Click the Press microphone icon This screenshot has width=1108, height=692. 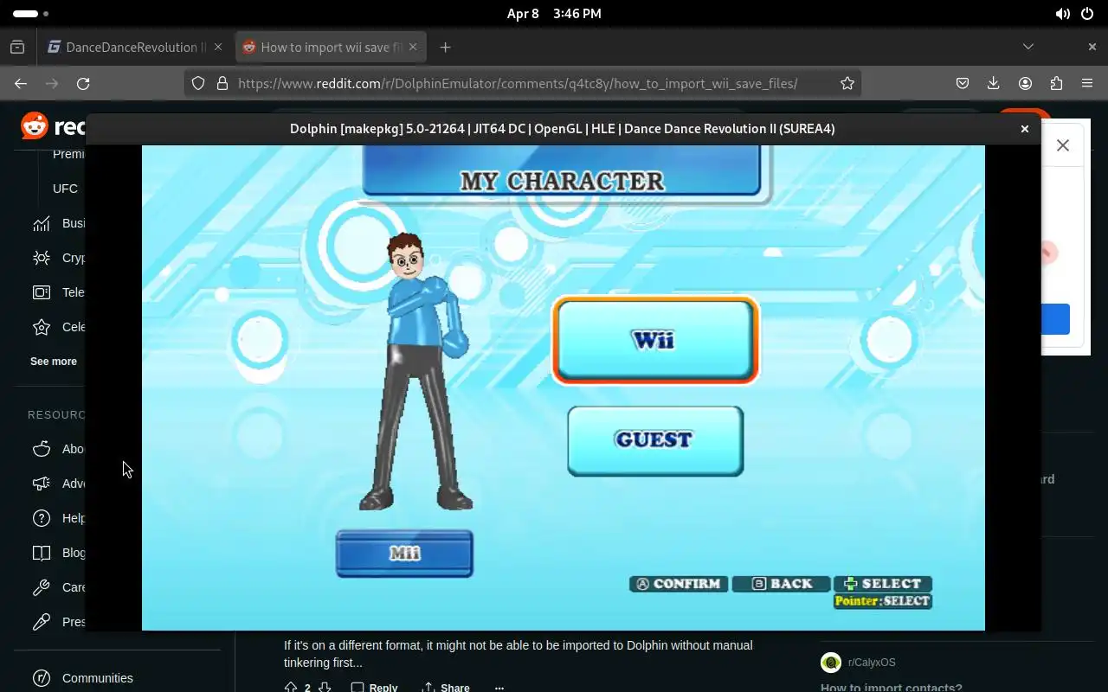[42, 622]
